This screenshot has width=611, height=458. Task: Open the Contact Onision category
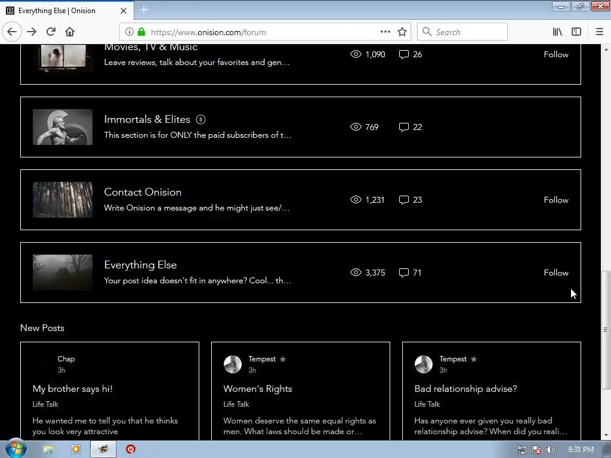point(143,192)
